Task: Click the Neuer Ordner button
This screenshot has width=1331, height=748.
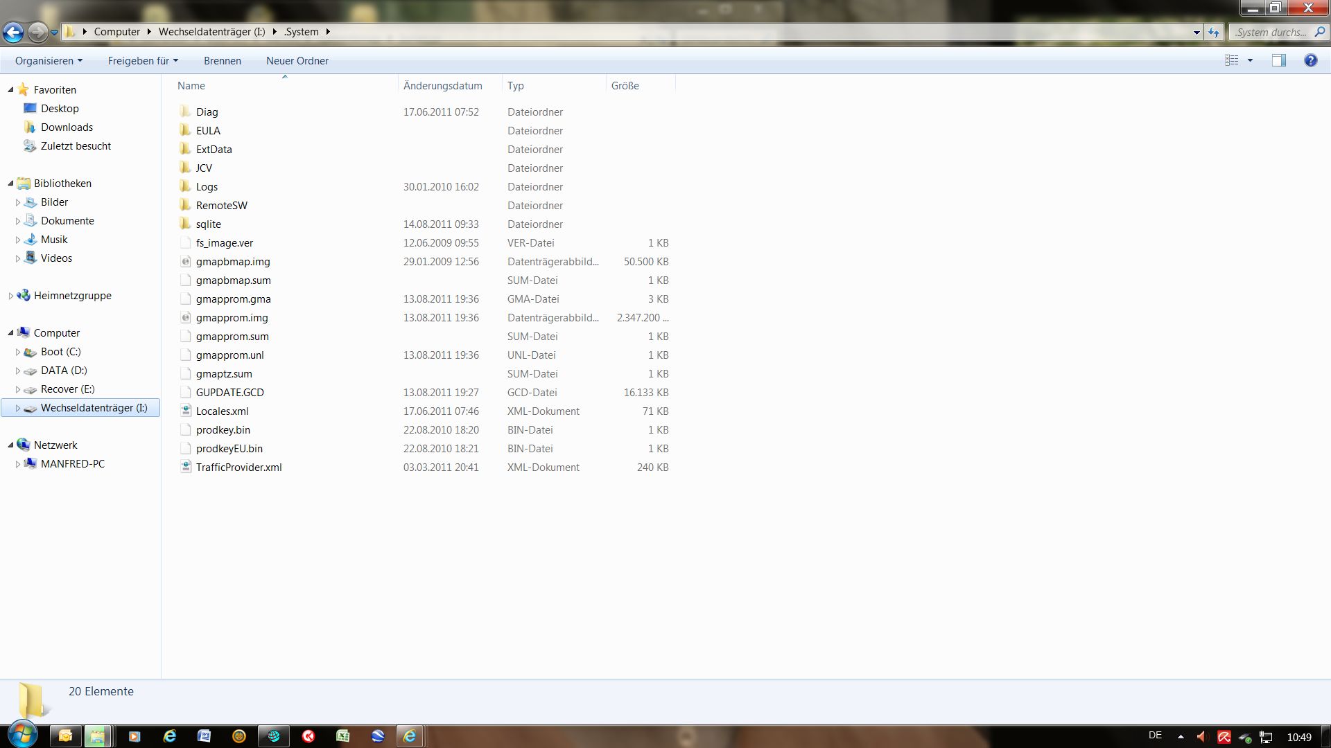Action: [297, 61]
